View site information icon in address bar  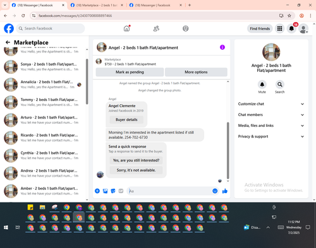(x=33, y=16)
